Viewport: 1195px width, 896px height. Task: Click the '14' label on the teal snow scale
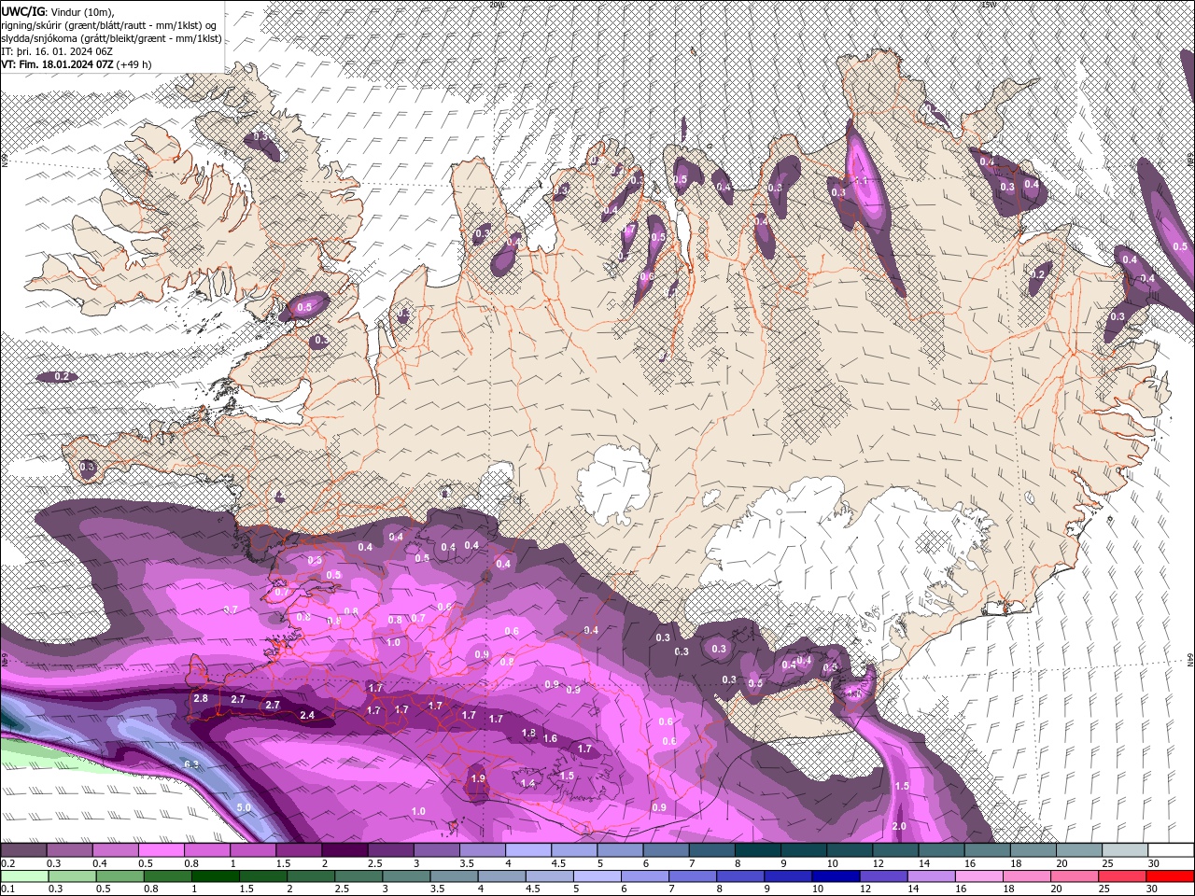click(x=924, y=863)
